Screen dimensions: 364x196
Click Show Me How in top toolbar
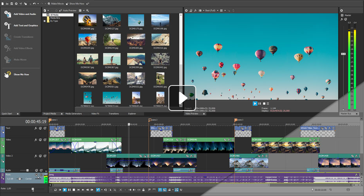pyautogui.click(x=77, y=4)
